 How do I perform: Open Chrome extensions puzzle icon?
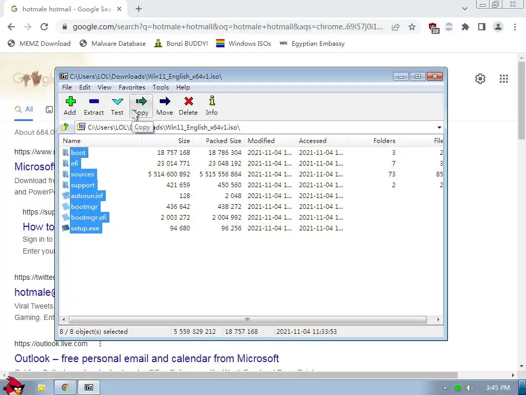point(465,27)
